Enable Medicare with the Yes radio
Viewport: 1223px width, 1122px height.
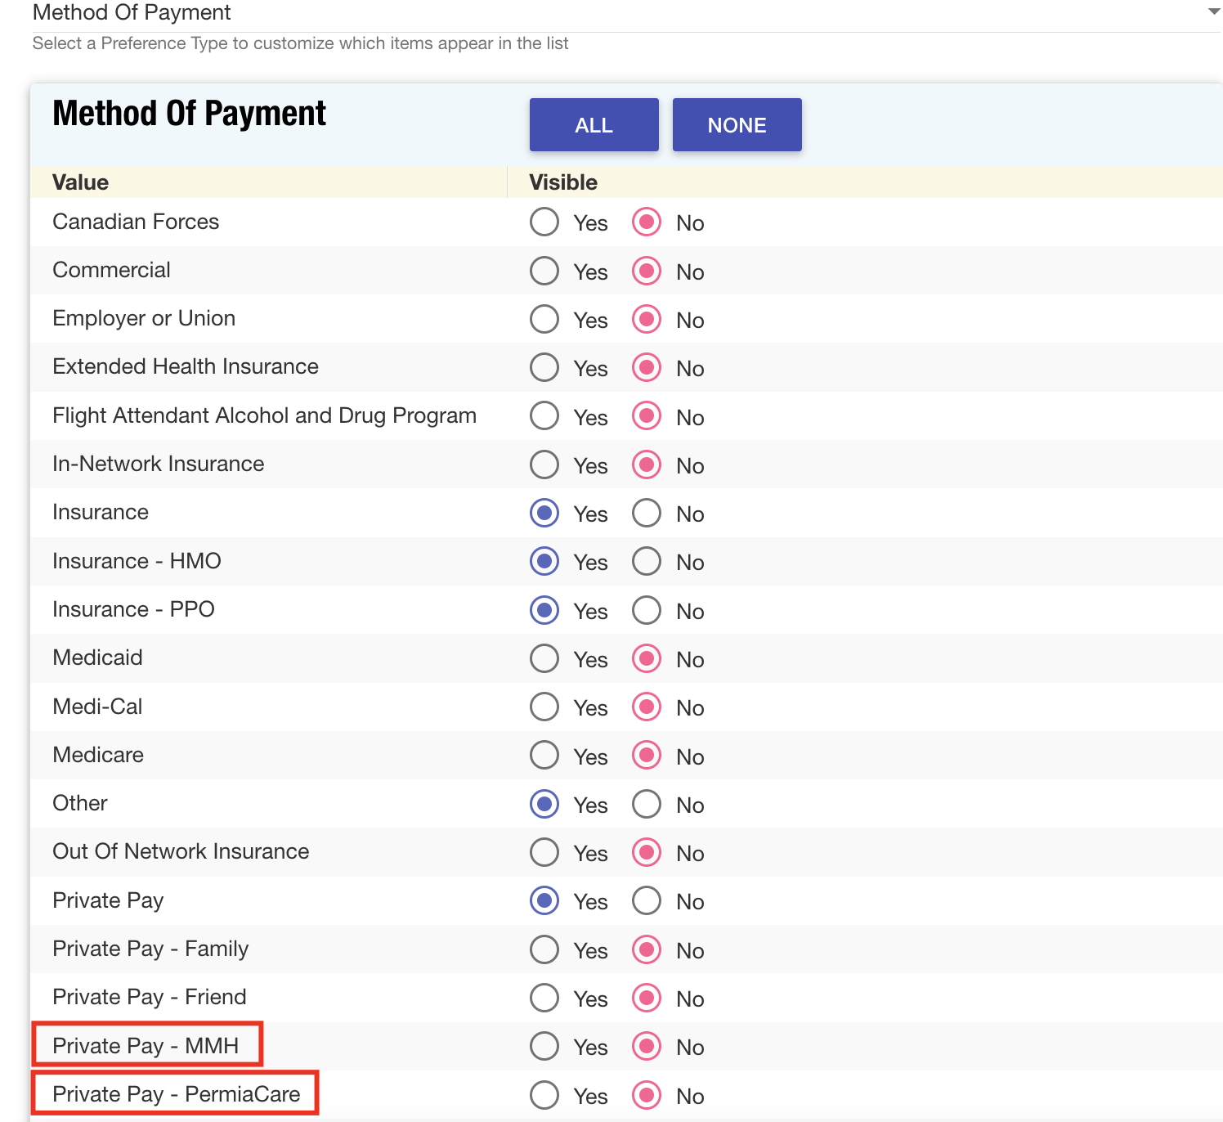coord(544,756)
